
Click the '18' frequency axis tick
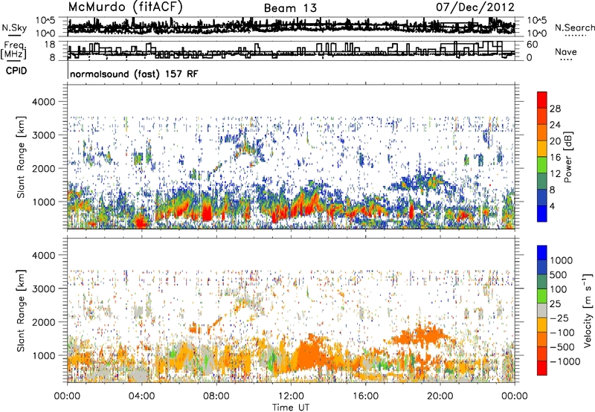50,45
